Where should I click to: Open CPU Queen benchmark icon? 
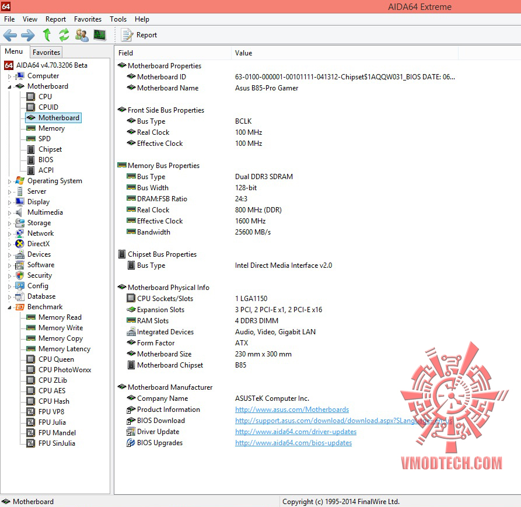(31, 359)
